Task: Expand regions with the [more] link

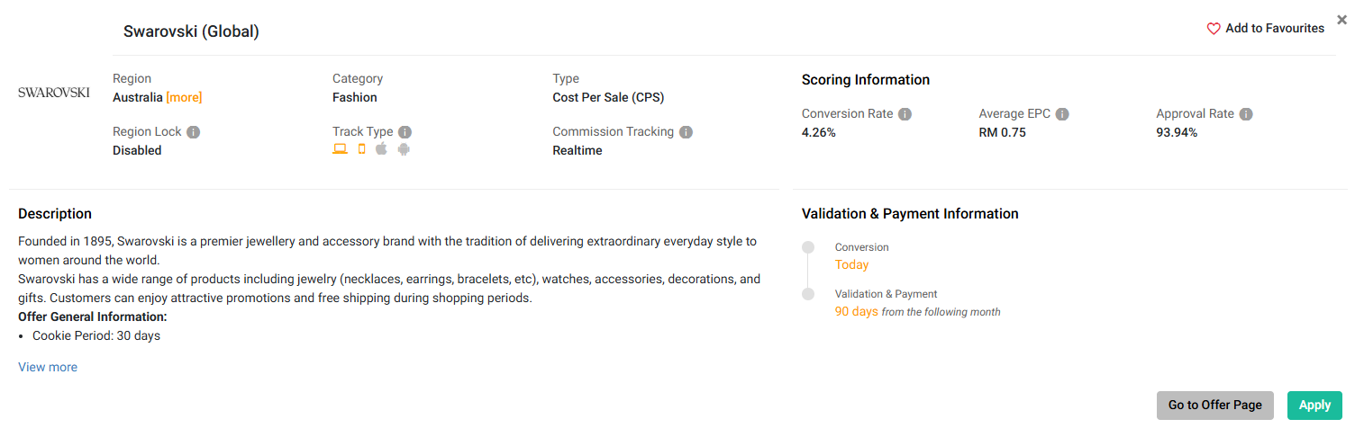Action: click(184, 97)
